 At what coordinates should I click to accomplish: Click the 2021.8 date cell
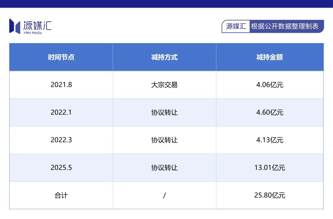[61, 85]
